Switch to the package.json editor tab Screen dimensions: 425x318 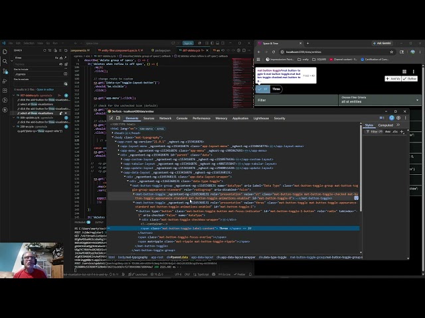[161, 50]
